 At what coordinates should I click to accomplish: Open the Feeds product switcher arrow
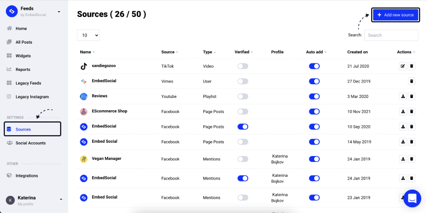[59, 12]
